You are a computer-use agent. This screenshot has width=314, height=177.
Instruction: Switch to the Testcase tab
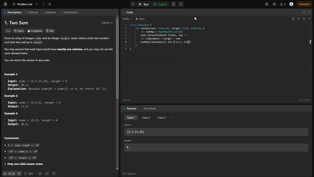point(130,108)
